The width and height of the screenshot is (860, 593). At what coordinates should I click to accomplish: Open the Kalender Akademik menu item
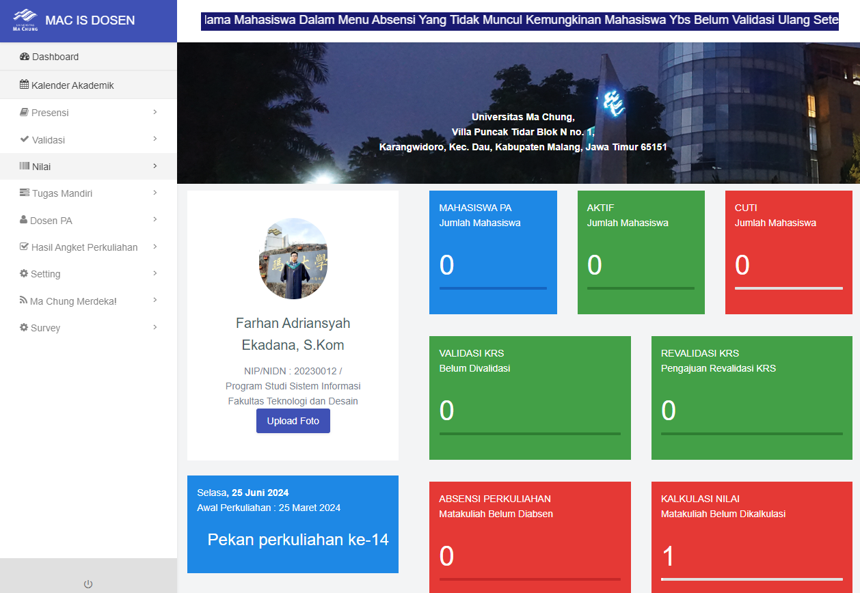pos(88,85)
